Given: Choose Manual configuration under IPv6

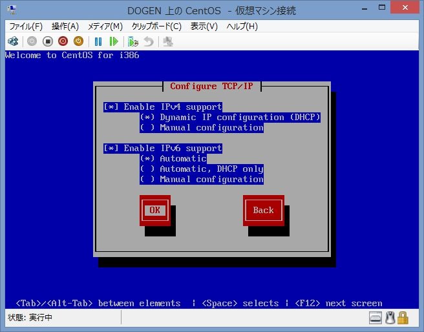Looking at the screenshot, I should pyautogui.click(x=149, y=180).
